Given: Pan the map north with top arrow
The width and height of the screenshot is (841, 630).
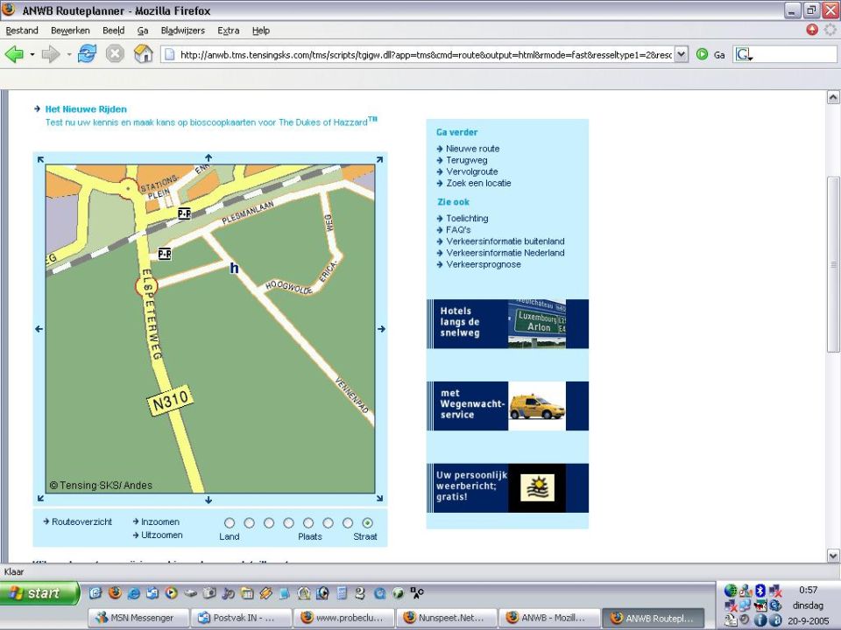Looking at the screenshot, I should tap(208, 157).
